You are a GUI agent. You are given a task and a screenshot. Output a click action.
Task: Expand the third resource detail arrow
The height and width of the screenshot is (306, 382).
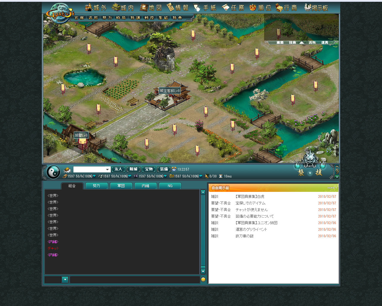tap(165, 176)
